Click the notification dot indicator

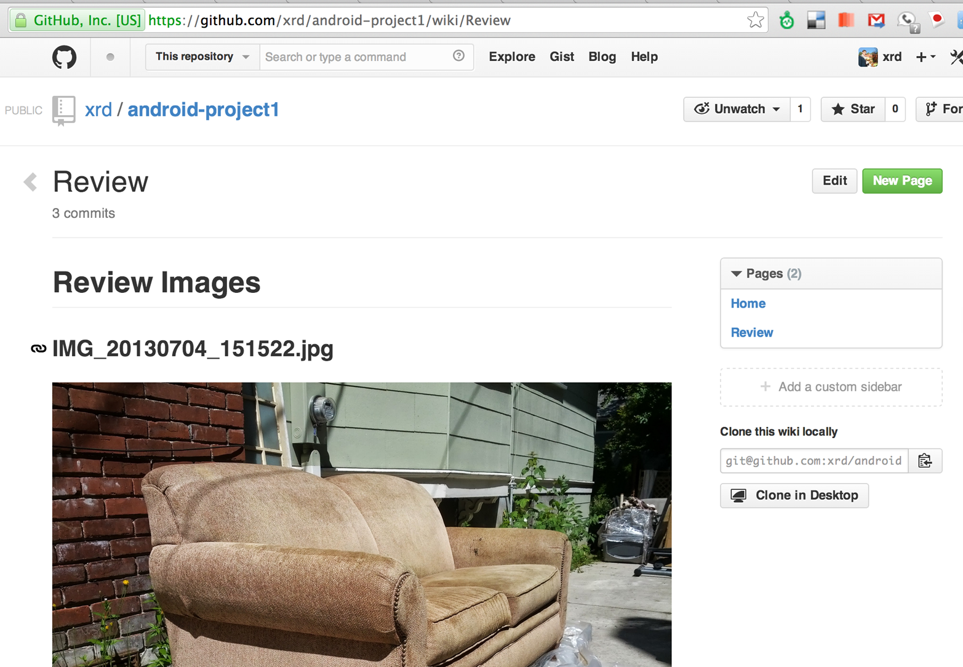point(110,57)
